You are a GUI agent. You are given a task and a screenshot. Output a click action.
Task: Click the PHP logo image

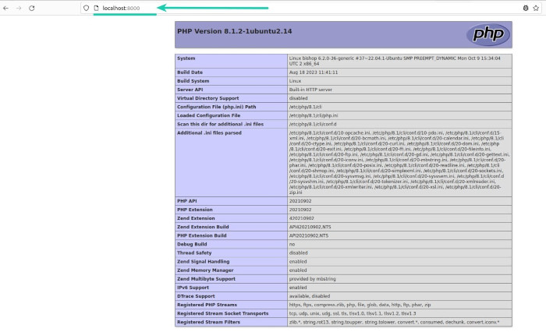[x=488, y=34]
